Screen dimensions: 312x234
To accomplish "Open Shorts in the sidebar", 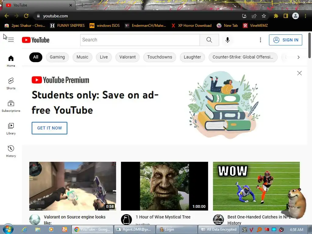I will click(x=11, y=83).
